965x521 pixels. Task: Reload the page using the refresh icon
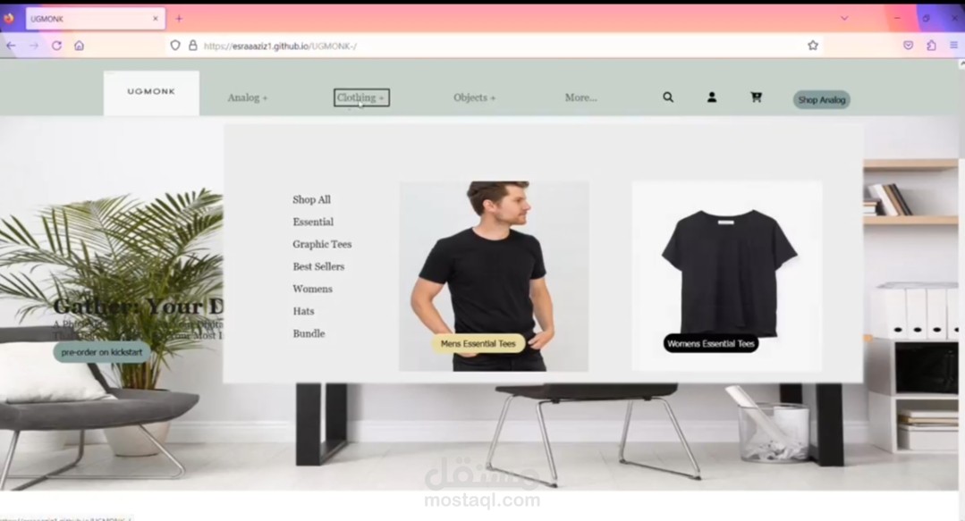56,44
